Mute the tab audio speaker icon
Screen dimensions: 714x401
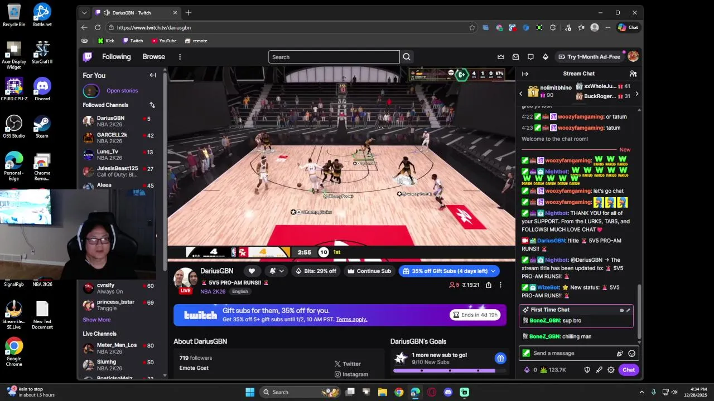click(x=107, y=13)
